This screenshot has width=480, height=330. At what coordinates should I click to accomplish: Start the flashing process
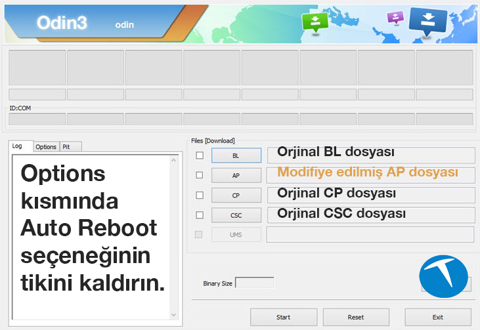(284, 317)
